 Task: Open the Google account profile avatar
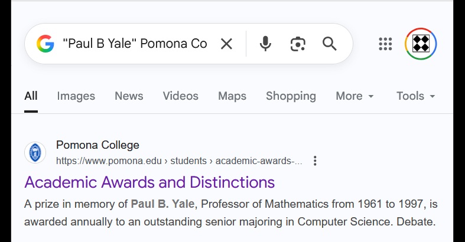421,44
